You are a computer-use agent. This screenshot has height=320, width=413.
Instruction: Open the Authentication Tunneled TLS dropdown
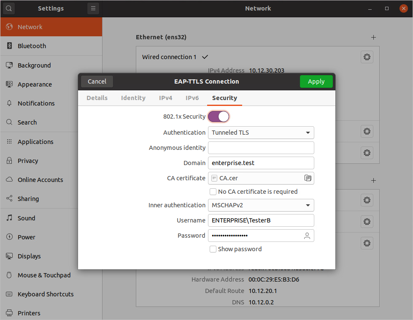(261, 133)
